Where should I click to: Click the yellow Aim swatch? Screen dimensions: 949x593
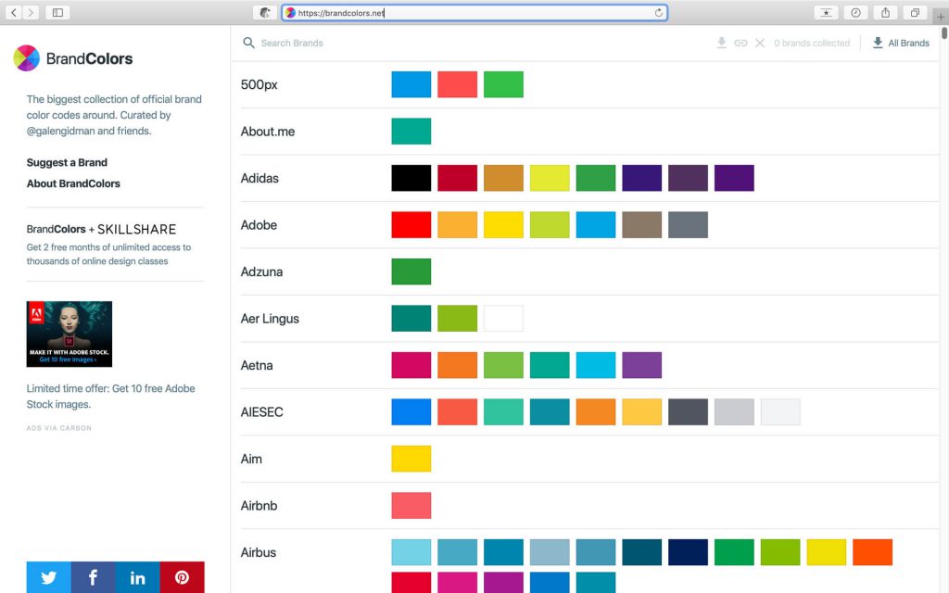pos(411,459)
